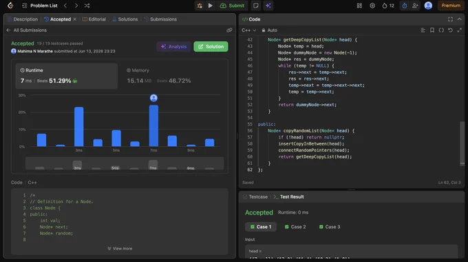Click the Auto lock indicator
This screenshot has height=262, width=468.
[x=270, y=30]
